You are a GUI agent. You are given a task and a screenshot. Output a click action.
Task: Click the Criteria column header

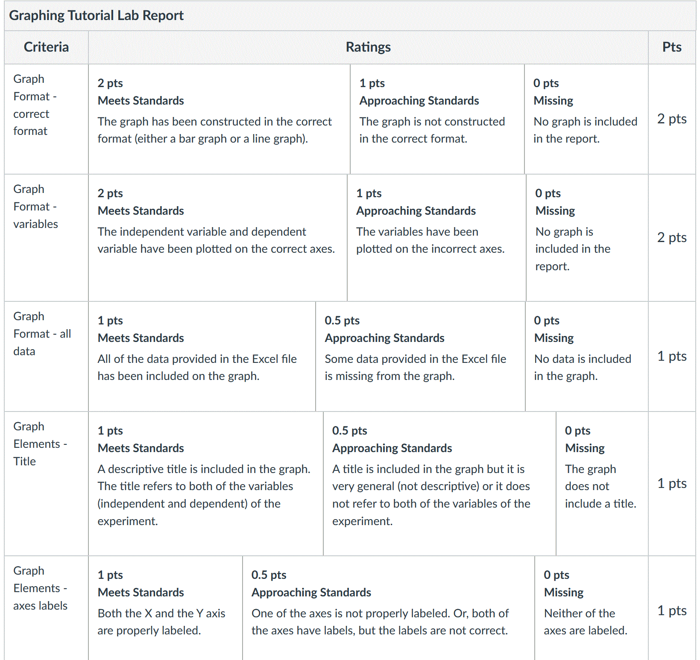pos(46,47)
